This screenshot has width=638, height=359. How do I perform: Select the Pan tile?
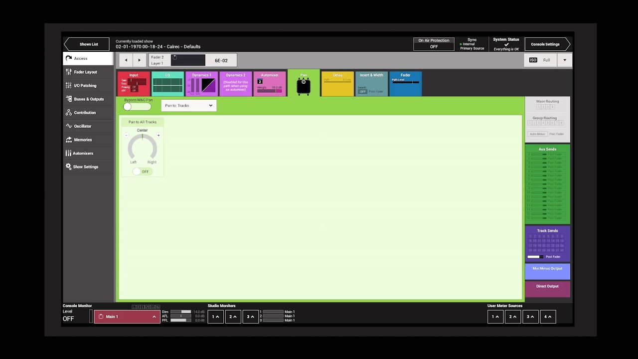[304, 83]
